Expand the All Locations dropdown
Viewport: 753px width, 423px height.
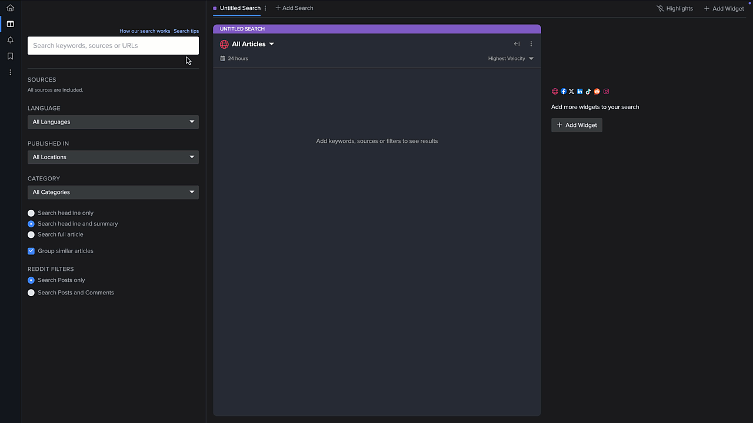tap(113, 157)
